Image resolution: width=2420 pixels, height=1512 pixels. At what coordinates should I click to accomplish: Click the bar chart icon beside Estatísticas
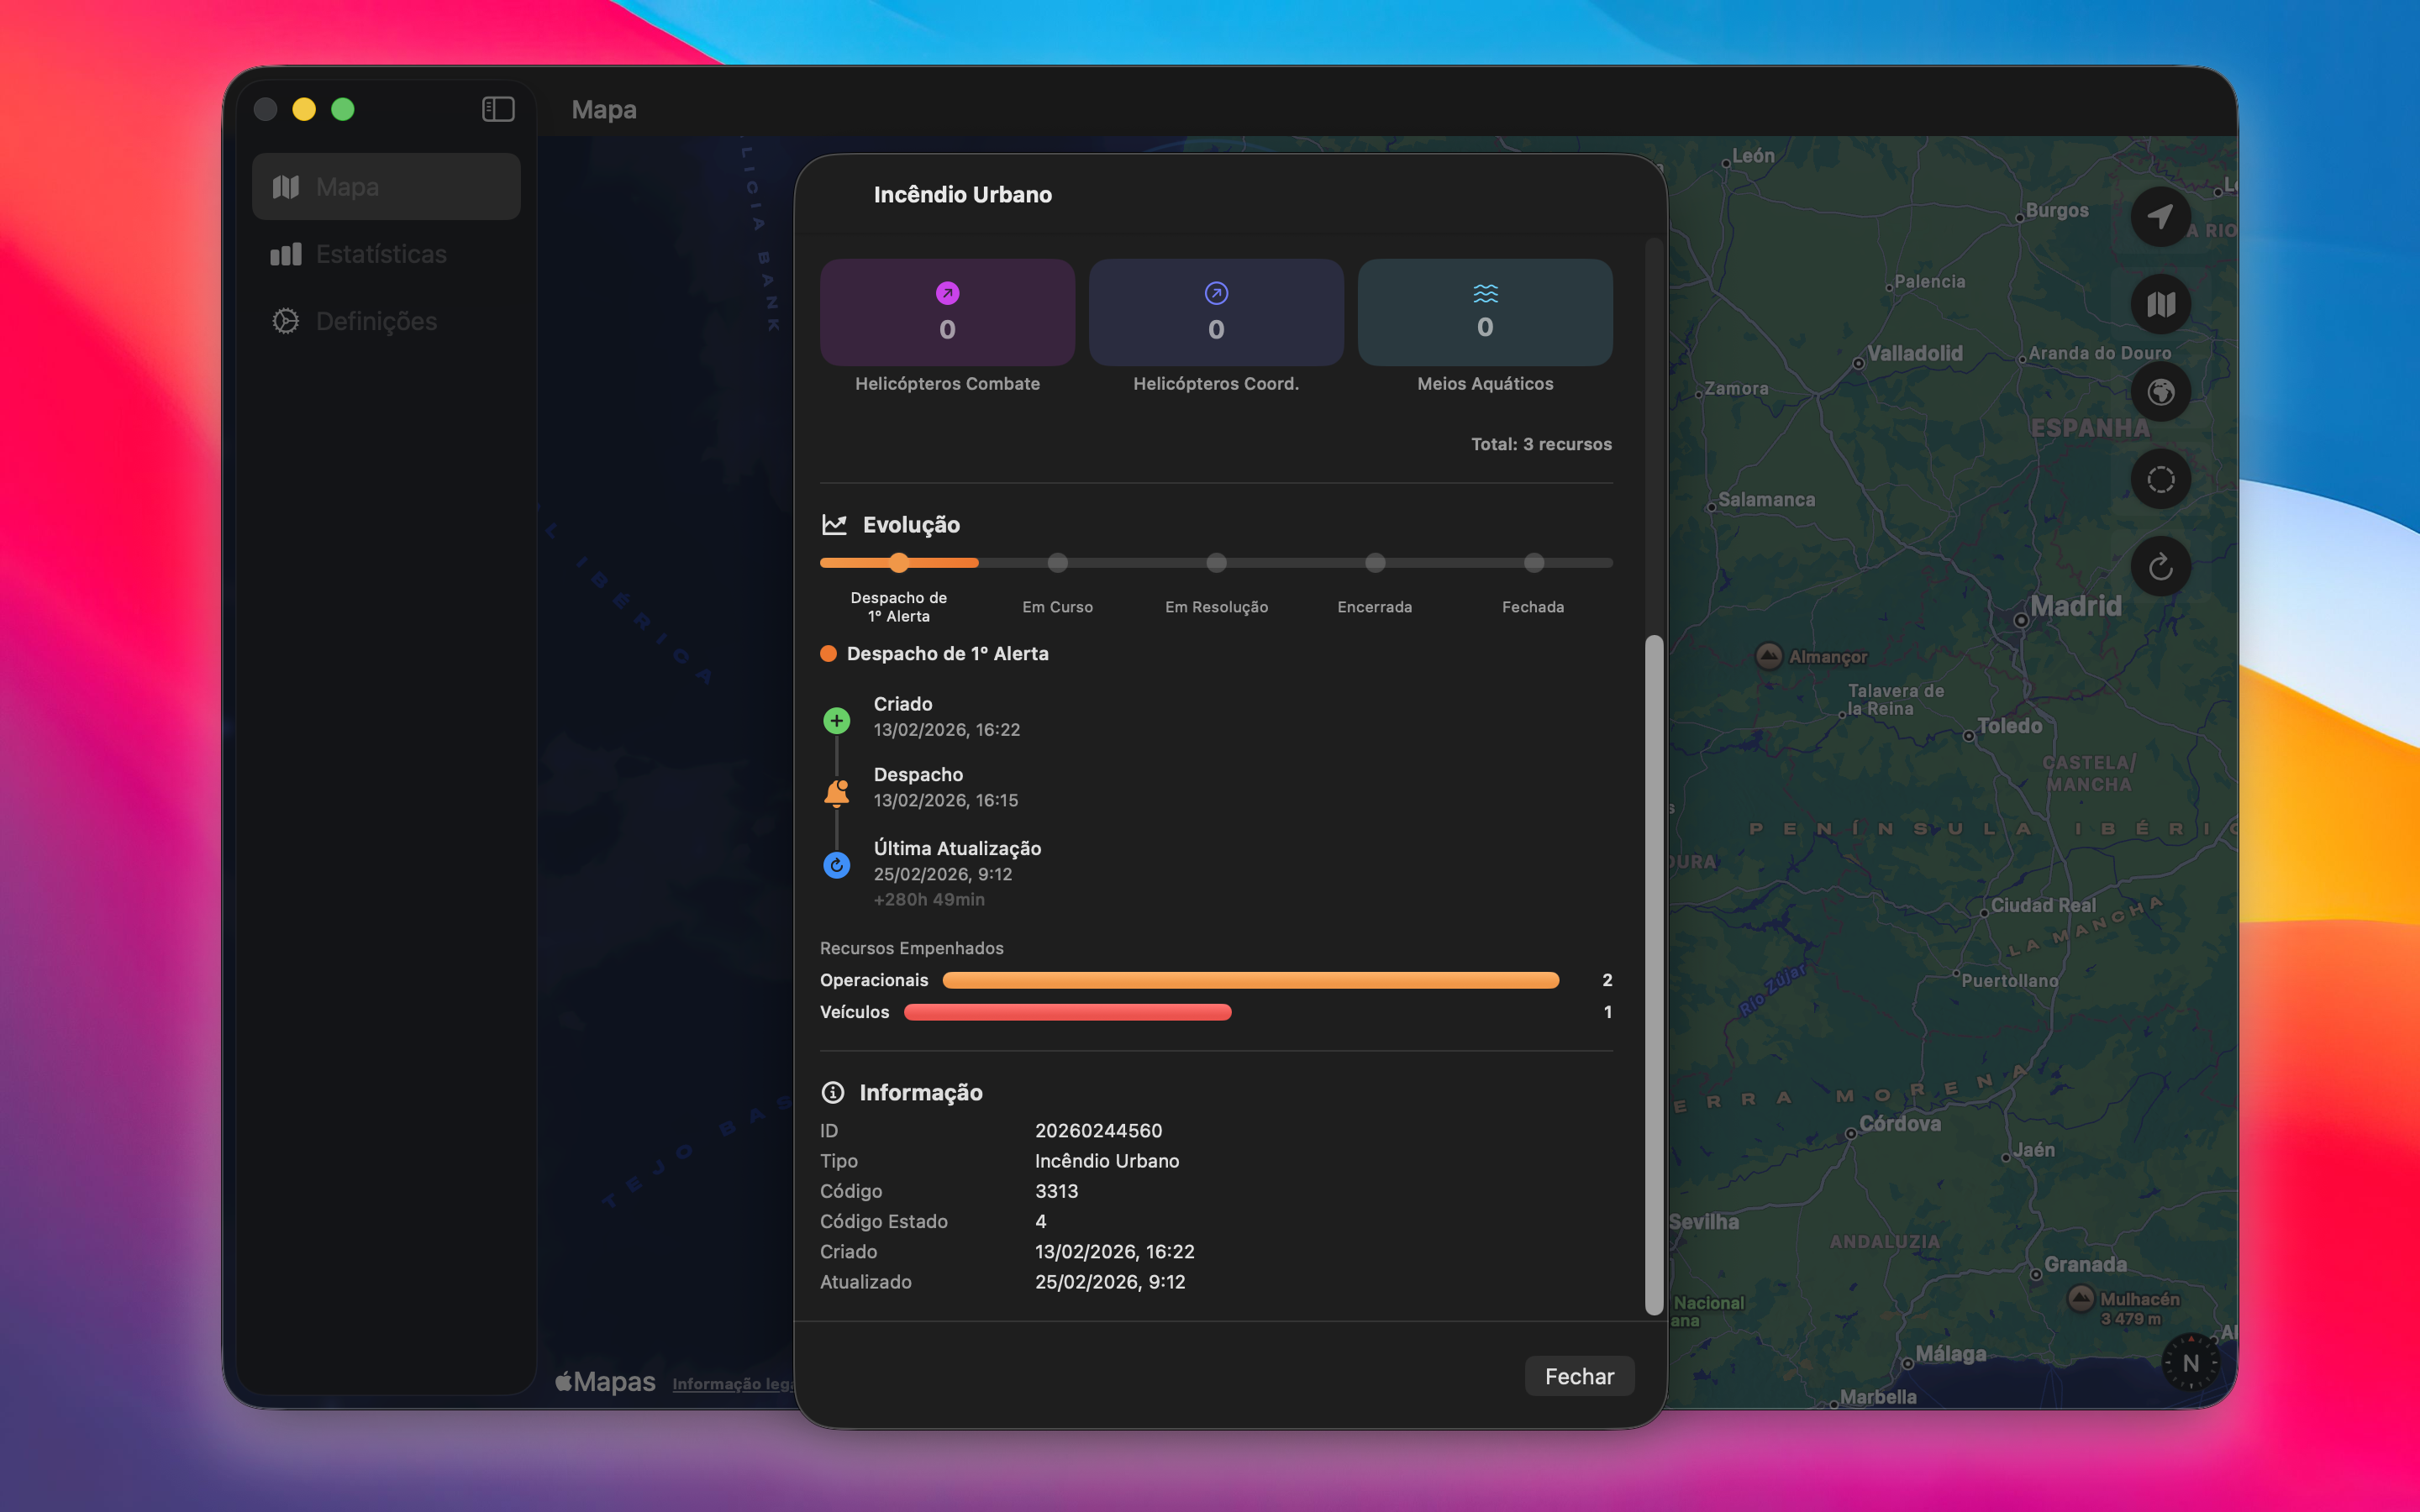[286, 254]
